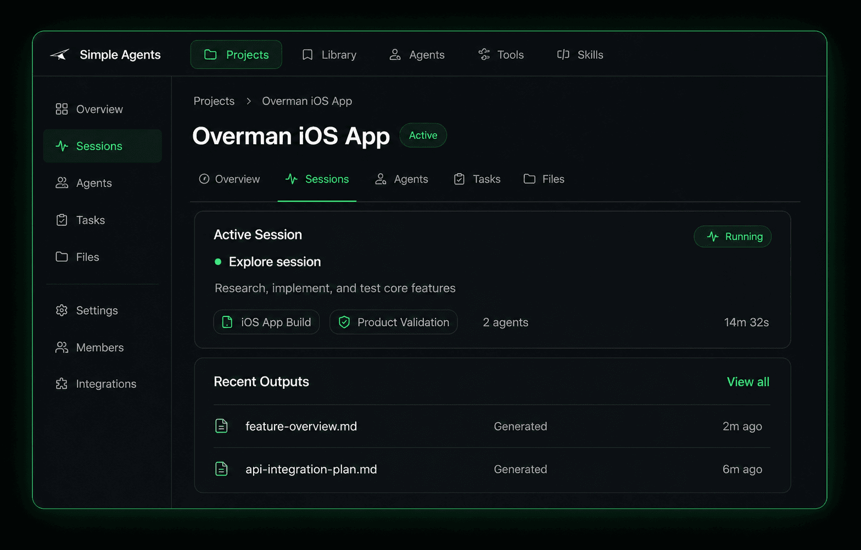The image size is (861, 550).
Task: Click the pulse icon in Running badge
Action: point(713,236)
